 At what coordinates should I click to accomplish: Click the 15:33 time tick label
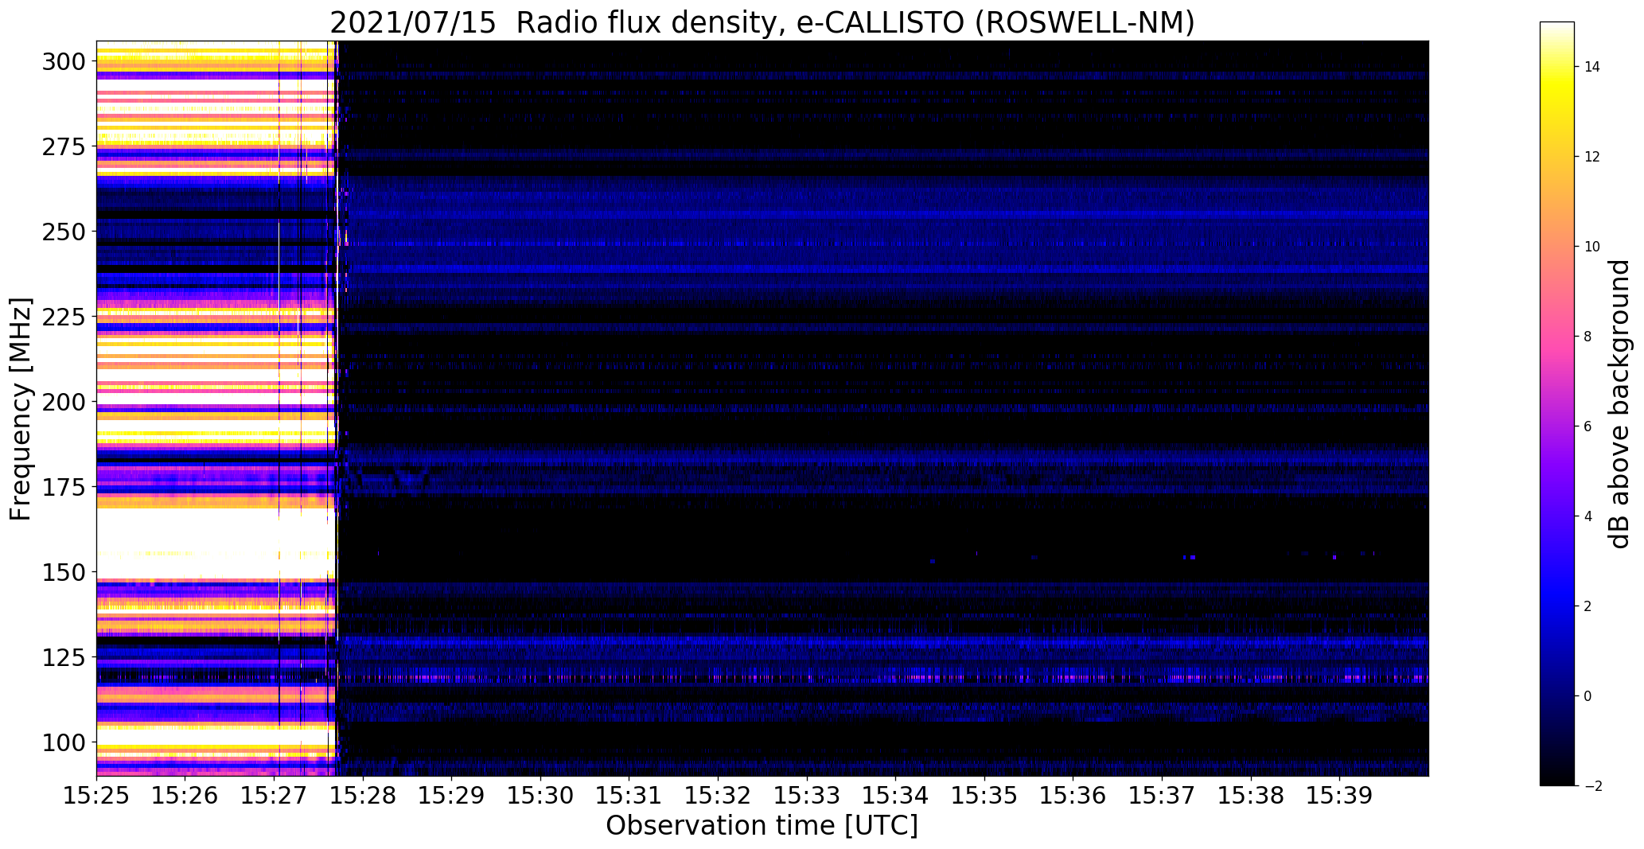(x=807, y=796)
